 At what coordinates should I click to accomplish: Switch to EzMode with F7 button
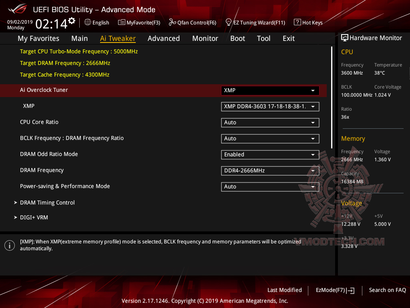click(x=335, y=290)
